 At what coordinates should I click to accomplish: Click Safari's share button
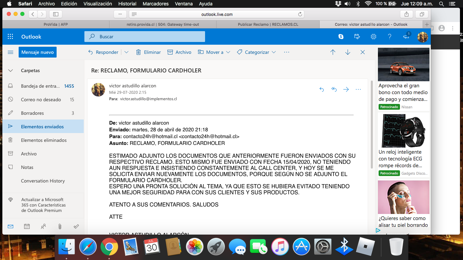pyautogui.click(x=406, y=14)
